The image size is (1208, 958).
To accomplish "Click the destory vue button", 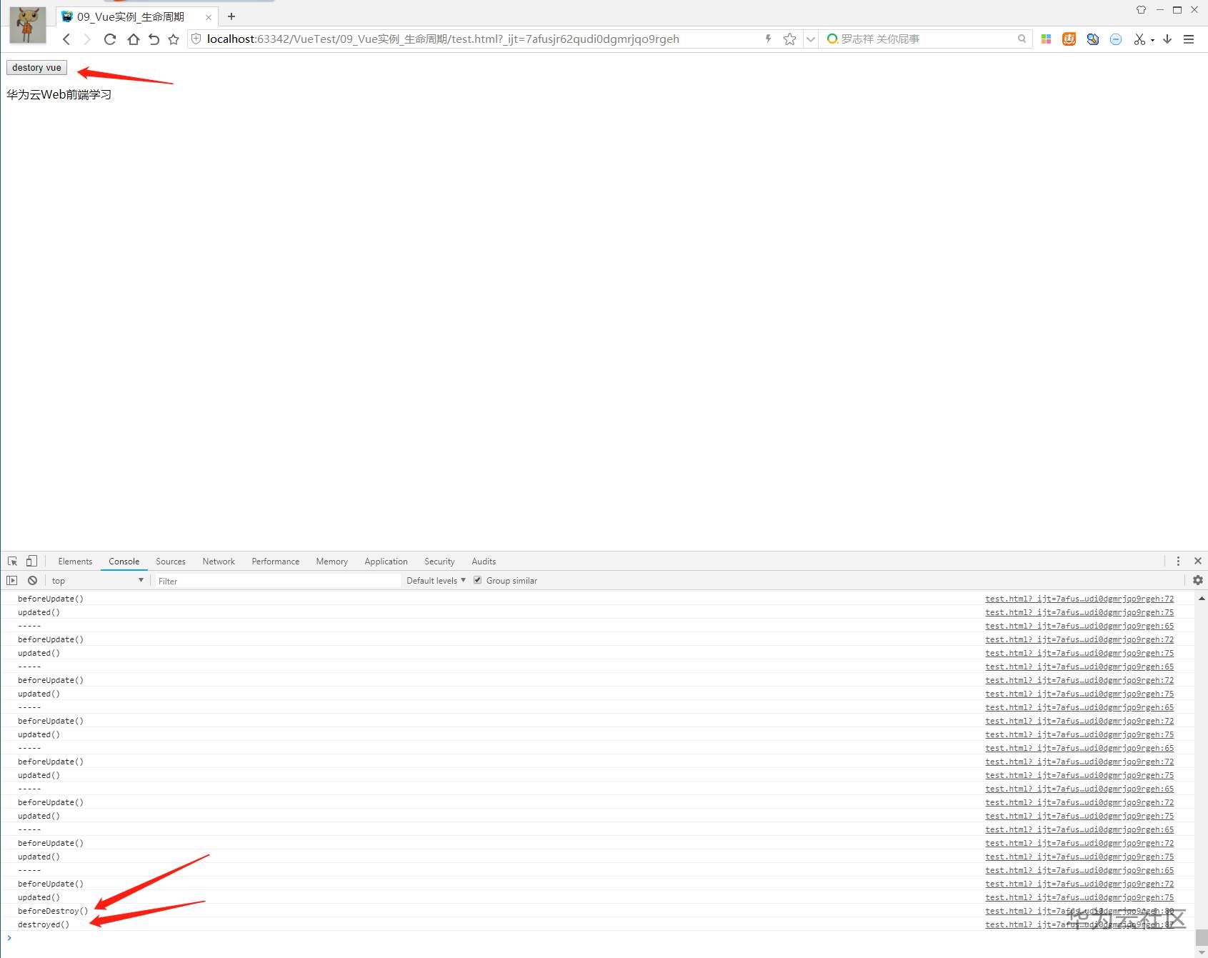I will point(36,68).
